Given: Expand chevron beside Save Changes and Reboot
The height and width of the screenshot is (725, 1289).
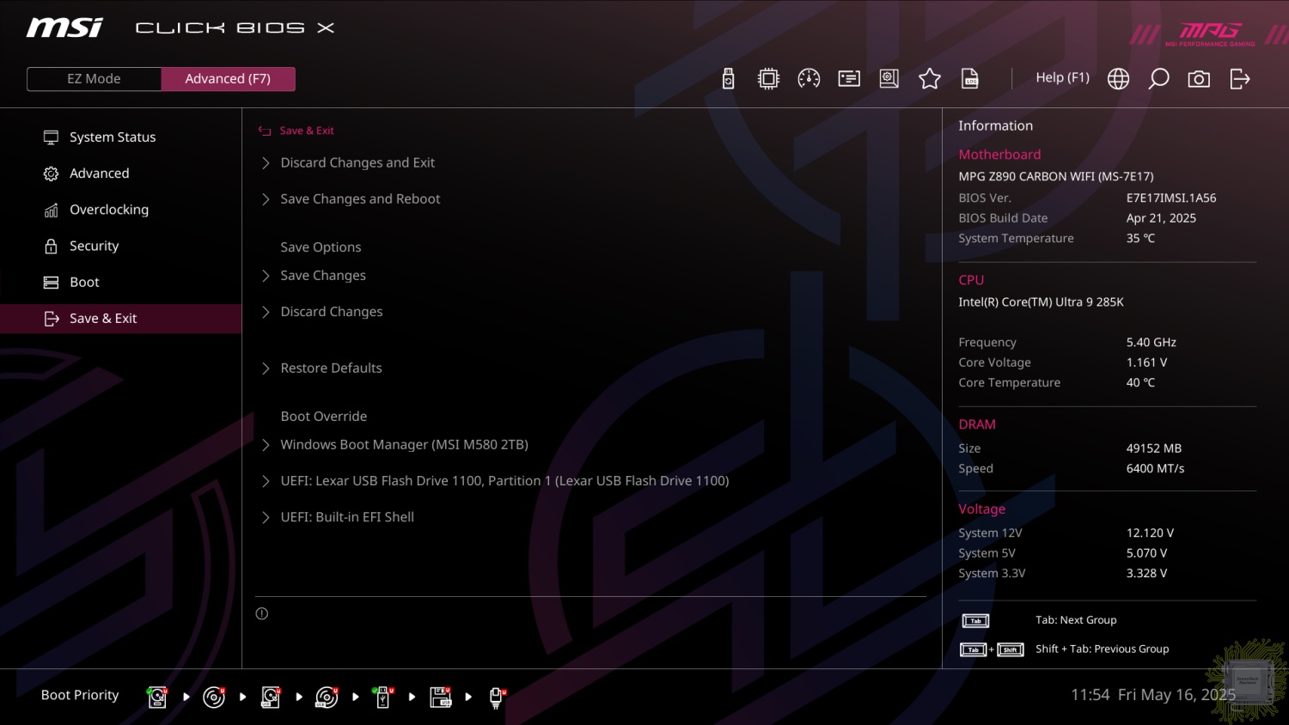Looking at the screenshot, I should 266,199.
